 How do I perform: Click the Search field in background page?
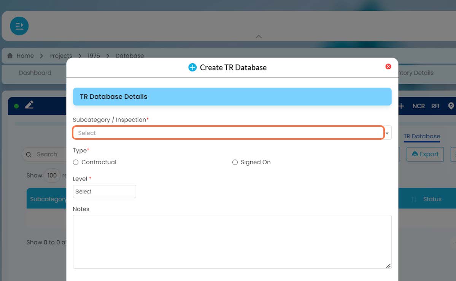[44, 154]
